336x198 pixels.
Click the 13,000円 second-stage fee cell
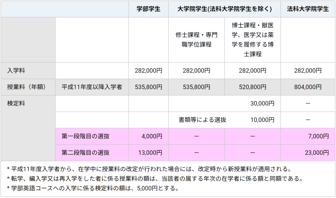(x=149, y=153)
